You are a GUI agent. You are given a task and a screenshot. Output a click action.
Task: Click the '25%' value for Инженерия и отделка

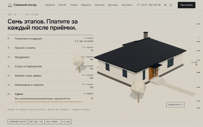click(x=92, y=87)
